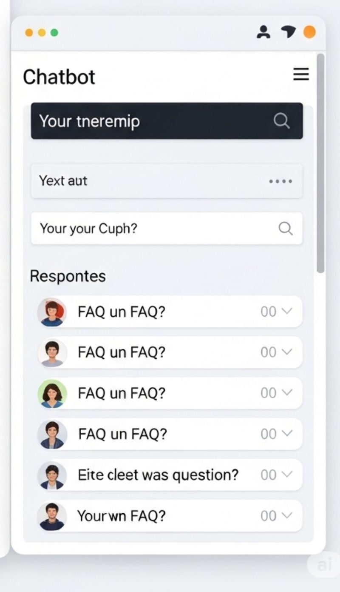340x592 pixels.
Task: Click the red-haired avatar on first FAQ row
Action: 52,312
